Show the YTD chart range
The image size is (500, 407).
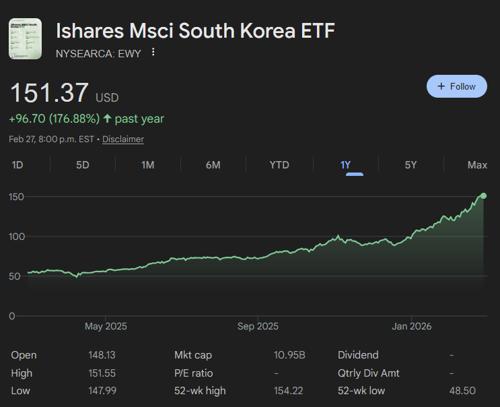click(x=279, y=165)
